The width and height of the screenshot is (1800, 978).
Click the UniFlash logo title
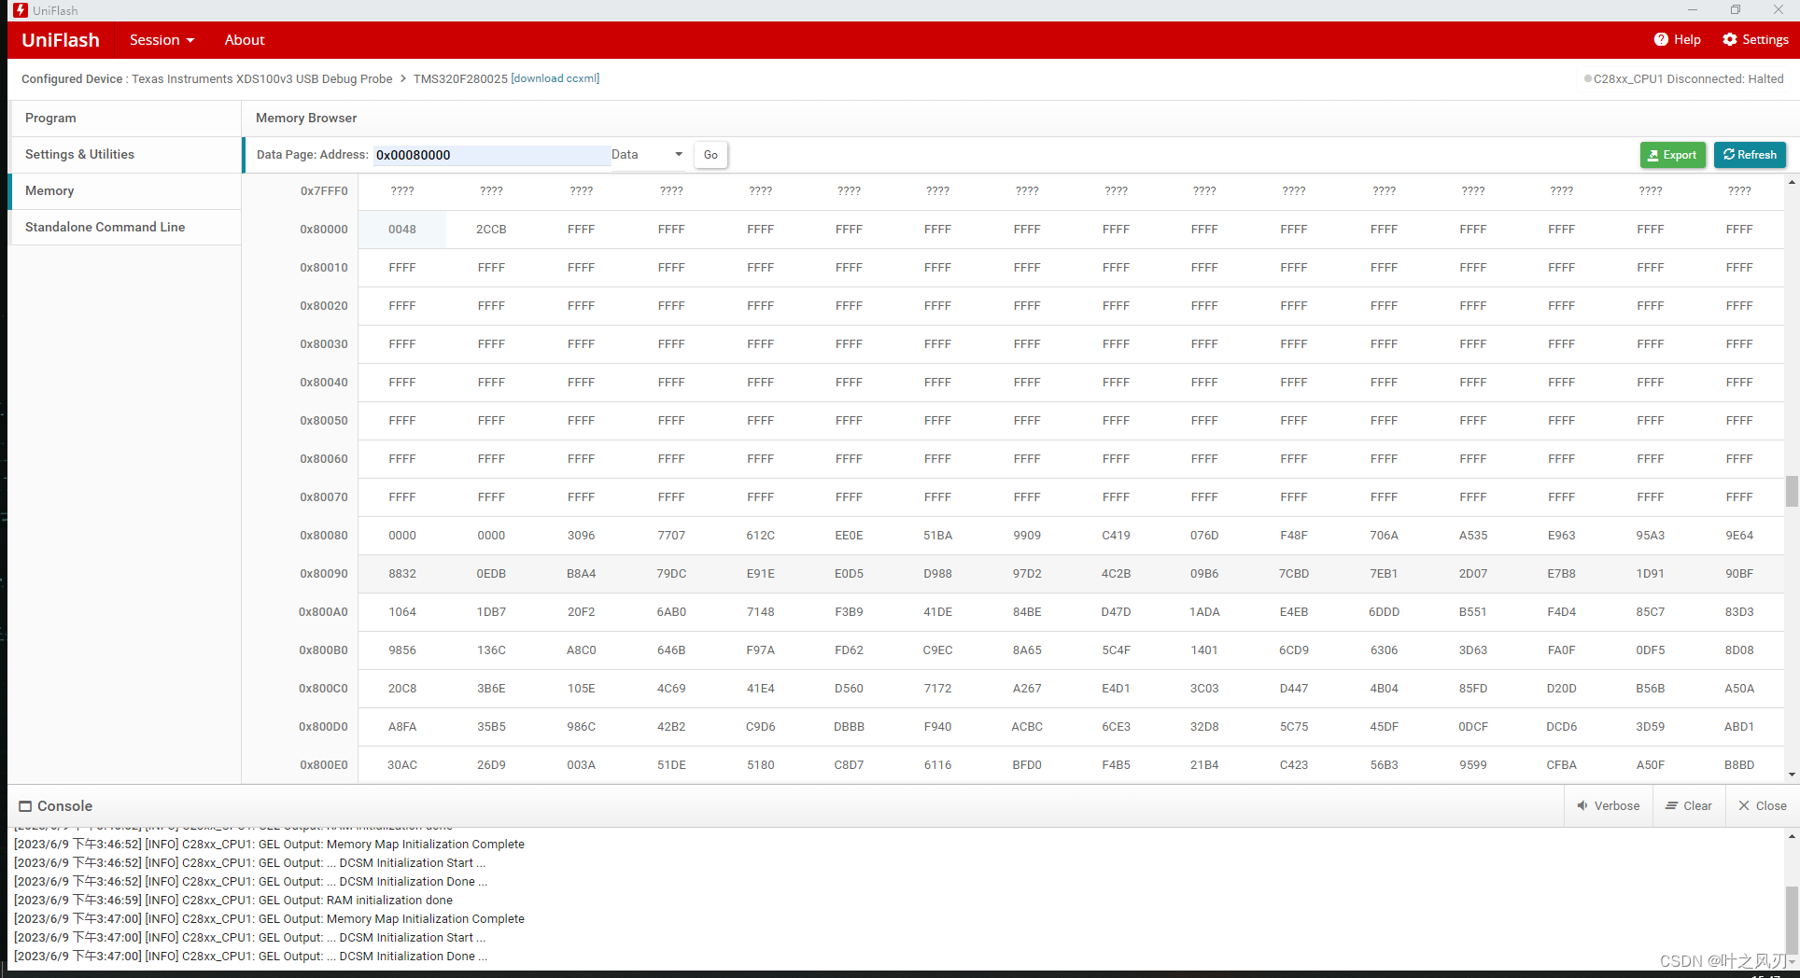[x=61, y=40]
